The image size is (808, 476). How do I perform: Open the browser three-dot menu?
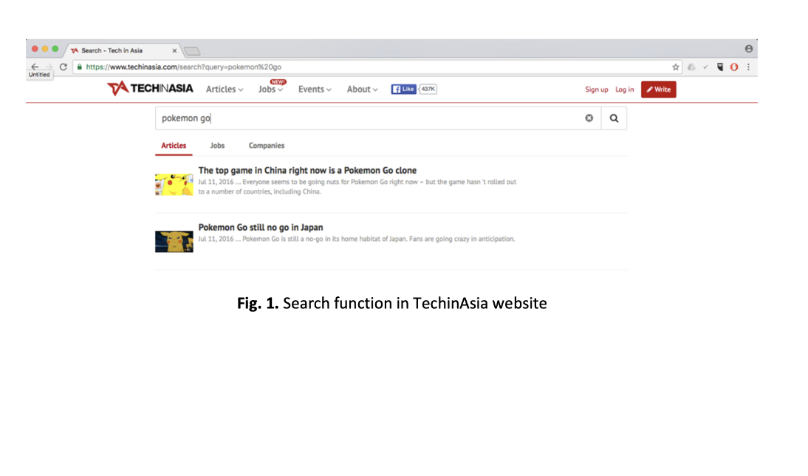point(749,67)
